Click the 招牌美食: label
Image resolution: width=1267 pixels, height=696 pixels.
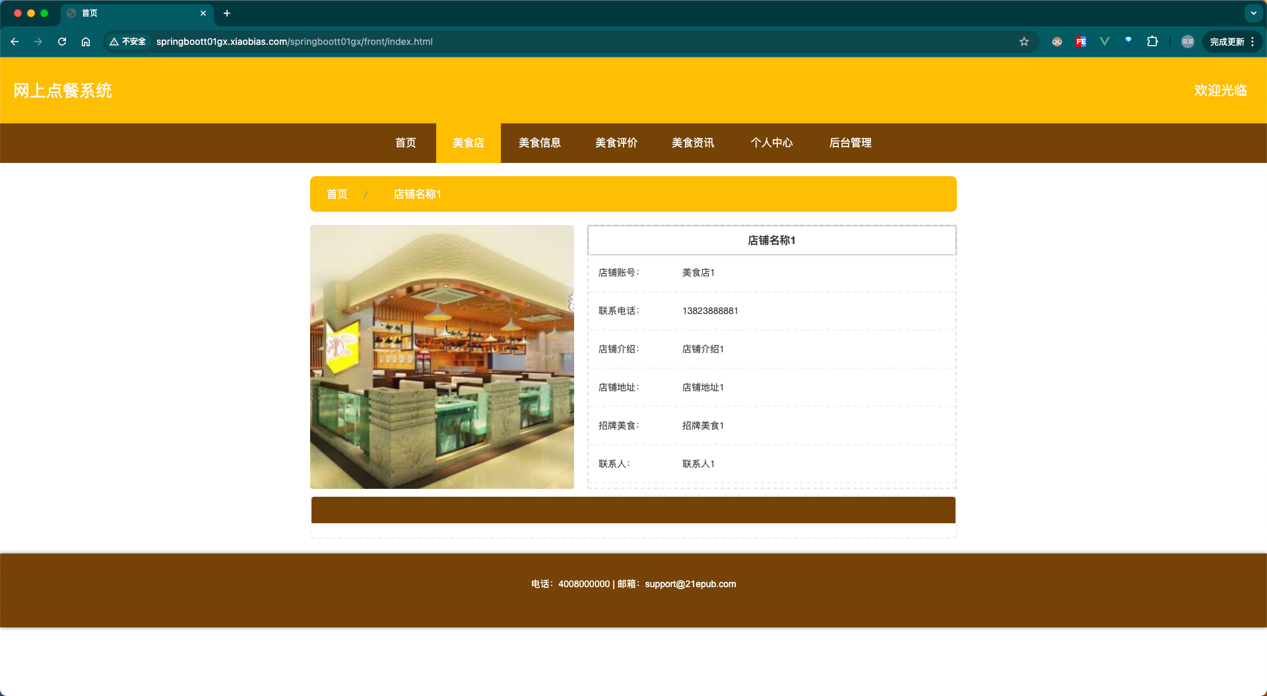click(x=618, y=426)
